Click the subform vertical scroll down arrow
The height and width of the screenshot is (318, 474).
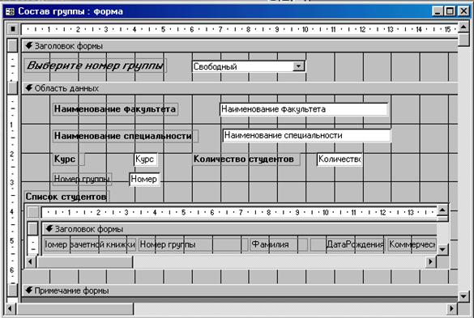[x=442, y=249]
